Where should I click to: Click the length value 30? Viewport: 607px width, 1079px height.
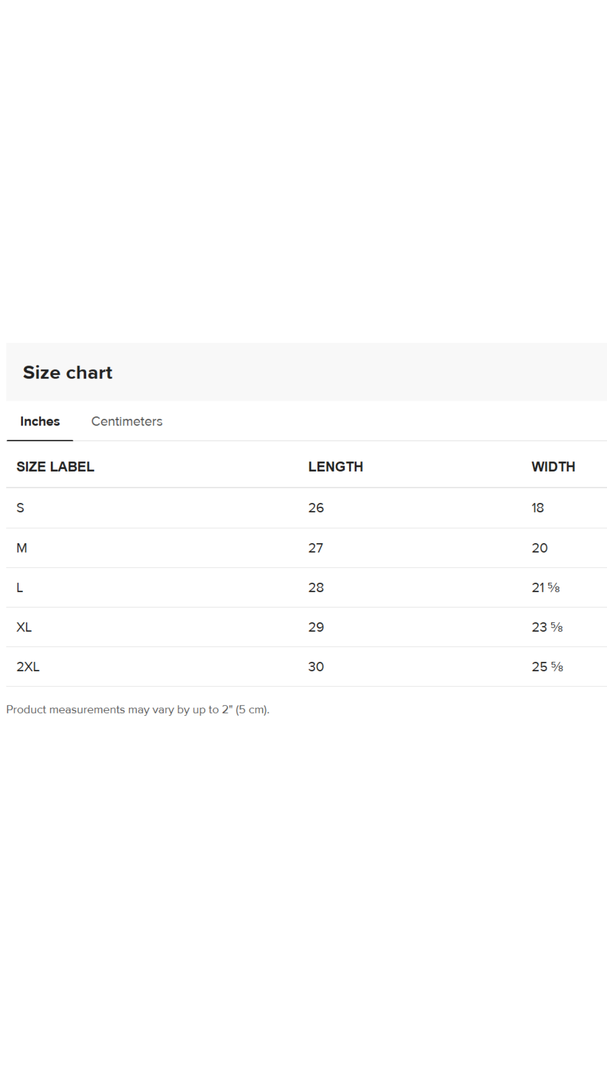coord(316,667)
